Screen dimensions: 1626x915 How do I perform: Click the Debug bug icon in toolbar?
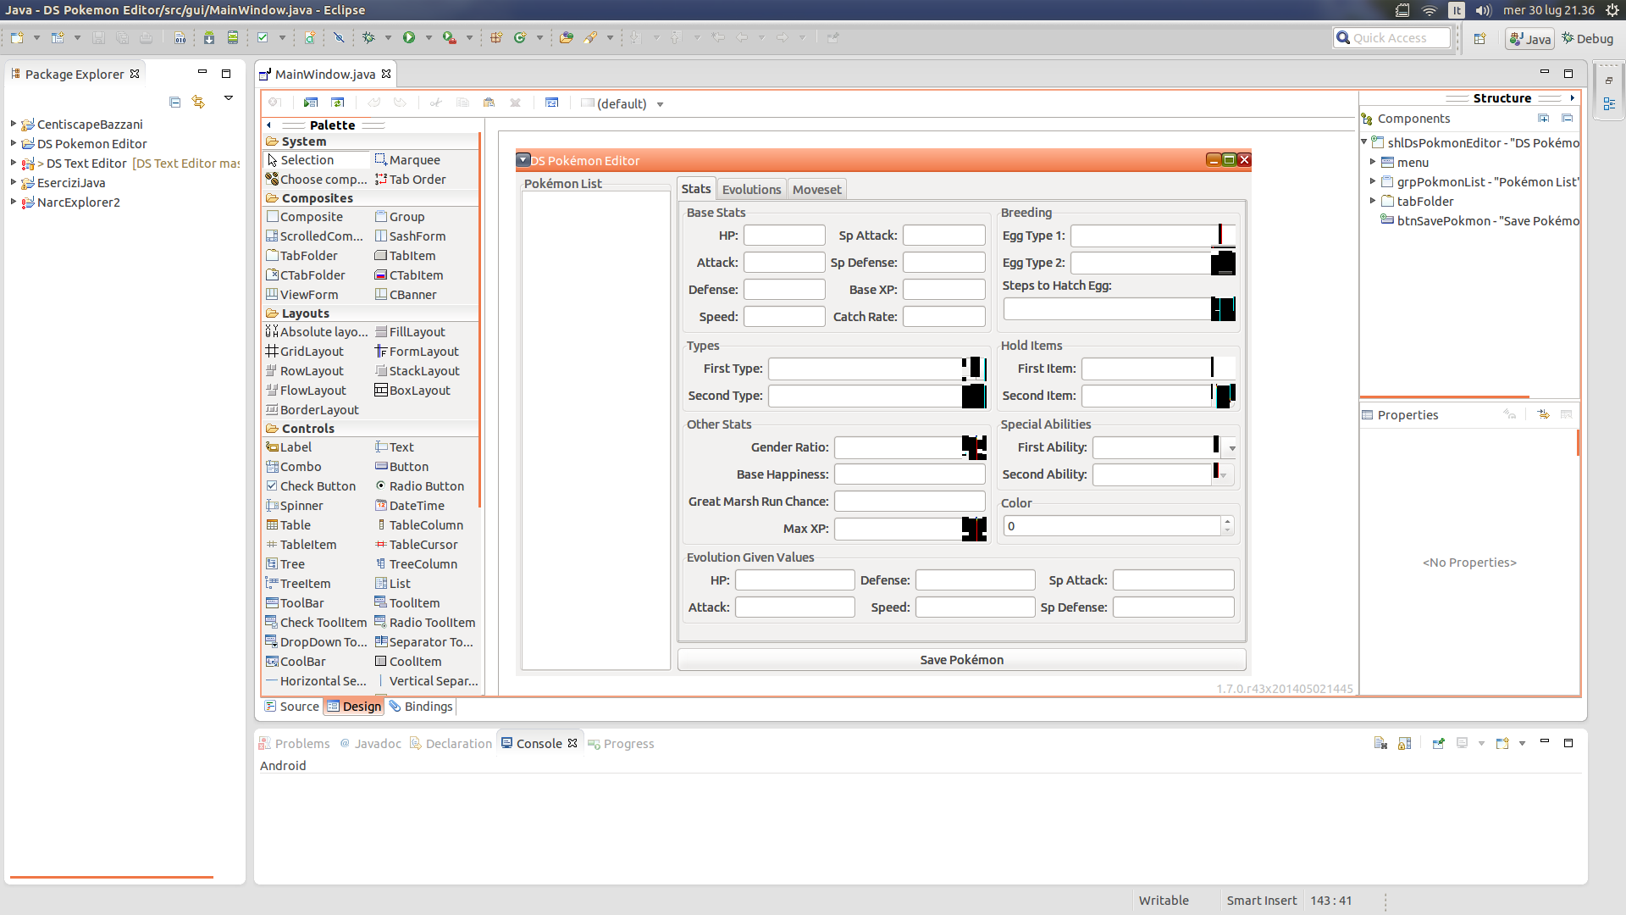pos(368,38)
